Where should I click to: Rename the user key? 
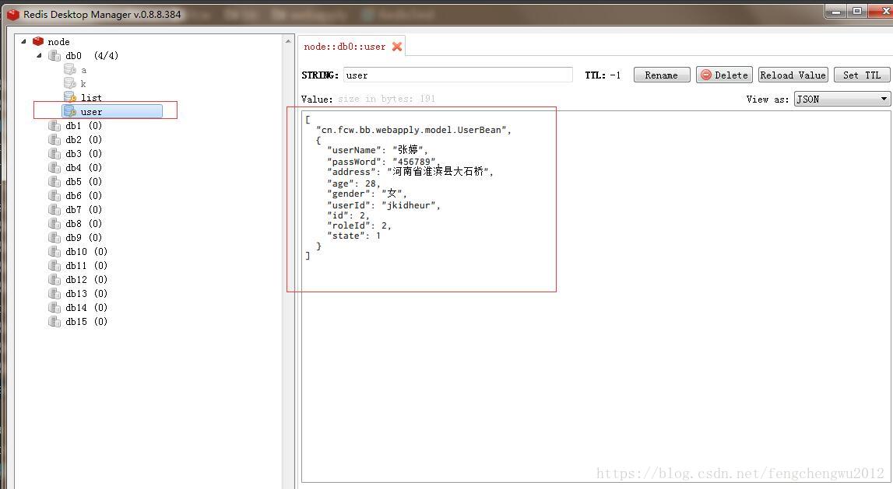click(662, 75)
